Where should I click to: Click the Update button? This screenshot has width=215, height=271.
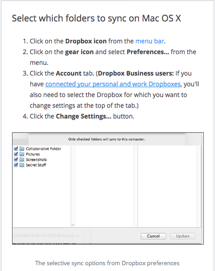tap(183, 236)
